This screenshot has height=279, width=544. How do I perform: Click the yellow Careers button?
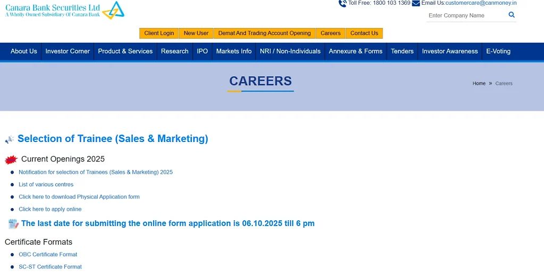click(x=330, y=33)
